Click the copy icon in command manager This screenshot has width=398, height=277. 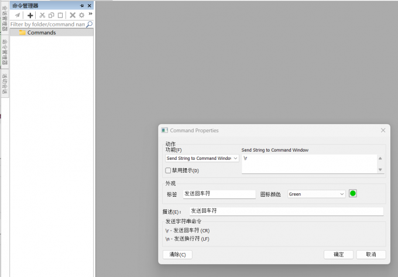(x=51, y=15)
